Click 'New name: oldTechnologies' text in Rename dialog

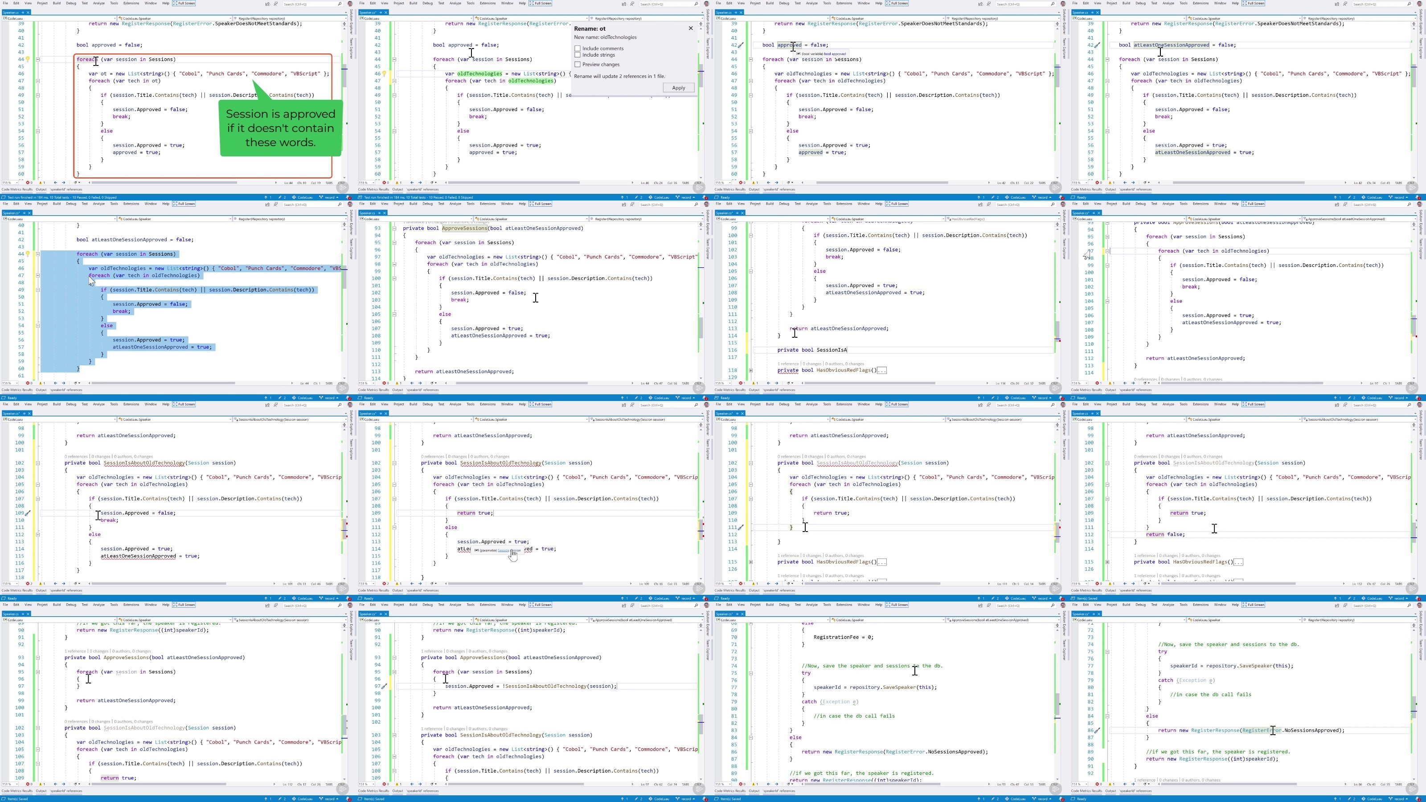(605, 37)
